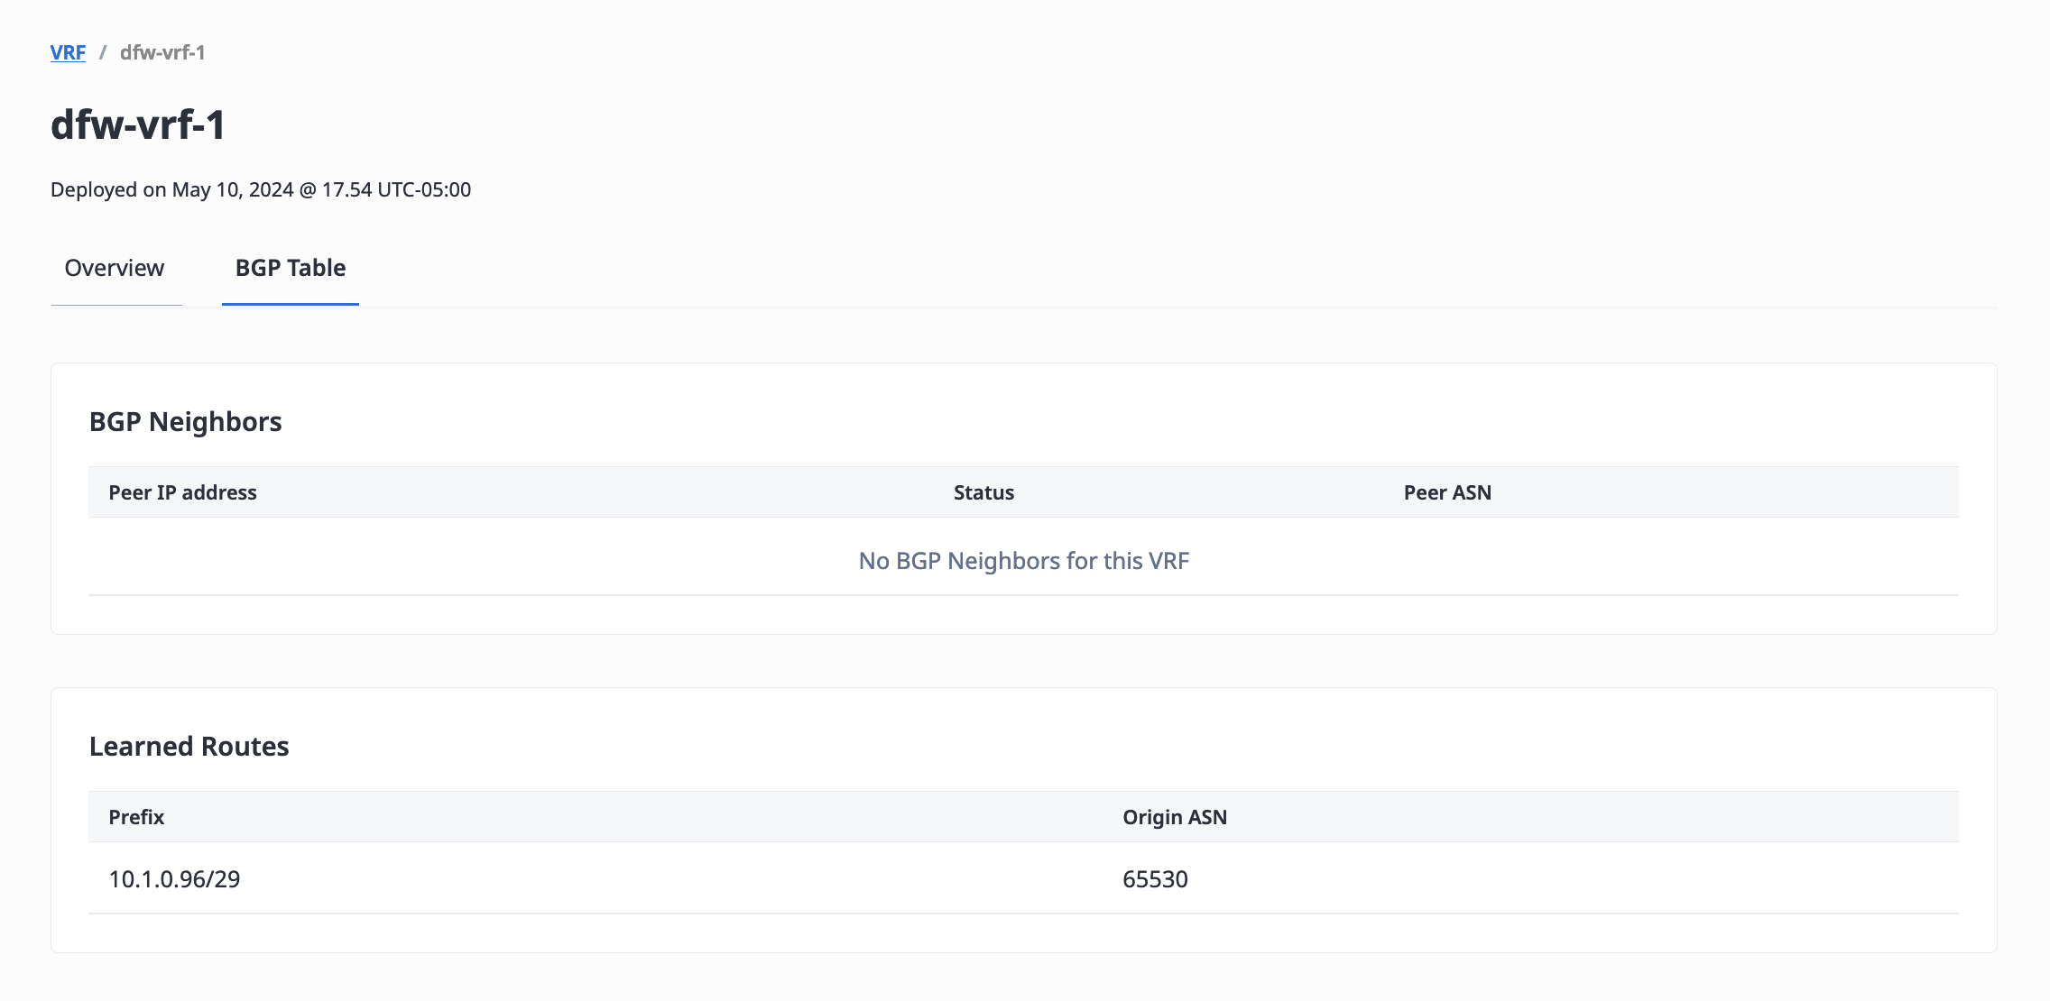Image resolution: width=2050 pixels, height=1001 pixels.
Task: Click the Peer IP address column header
Action: point(183,492)
